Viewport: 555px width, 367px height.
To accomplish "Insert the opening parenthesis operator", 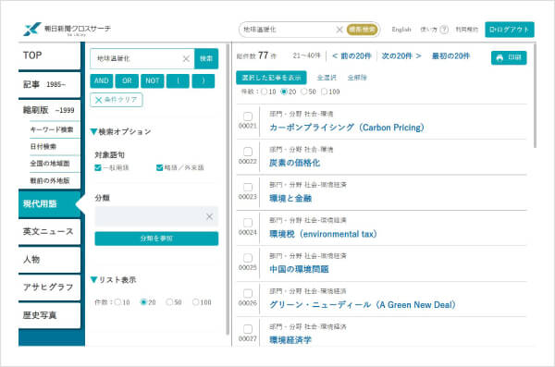I will coord(178,80).
